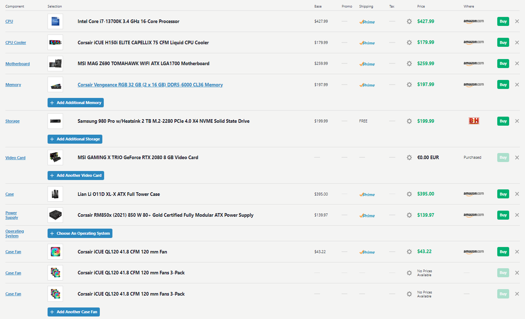The image size is (525, 319).
Task: Remove the Intel Core i7-13700K with X icon
Action: click(x=517, y=21)
